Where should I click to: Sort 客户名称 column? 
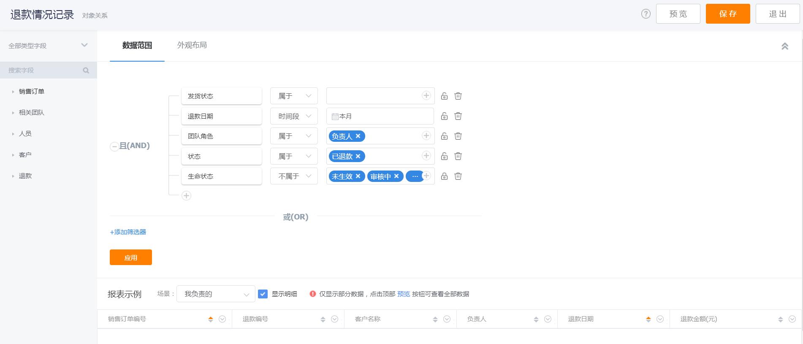pos(435,320)
